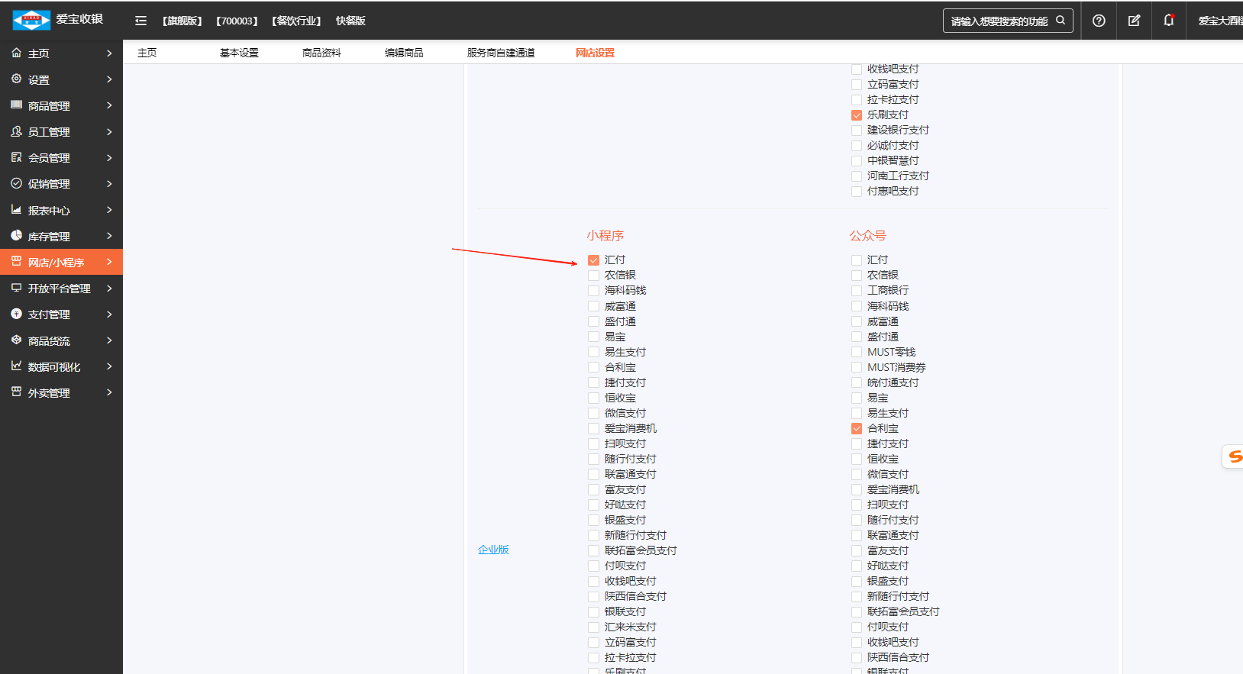Click the 企业版 link
The image size is (1243, 674).
pyautogui.click(x=493, y=550)
